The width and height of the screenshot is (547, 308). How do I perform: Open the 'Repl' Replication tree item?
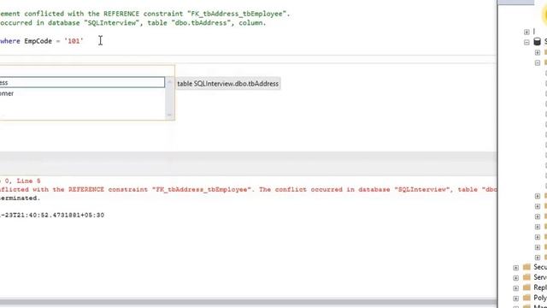point(540,287)
